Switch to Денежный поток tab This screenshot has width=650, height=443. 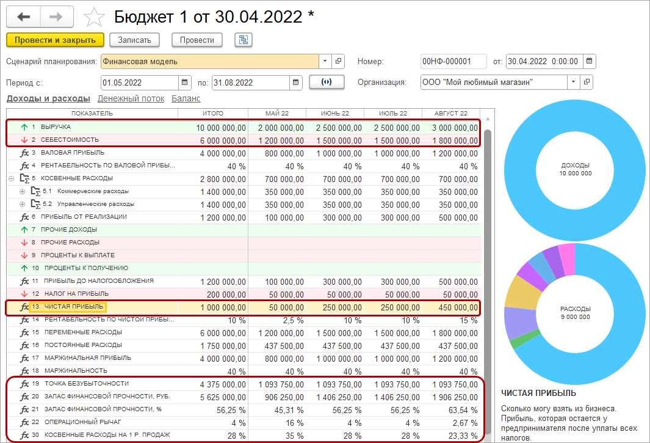tap(131, 98)
